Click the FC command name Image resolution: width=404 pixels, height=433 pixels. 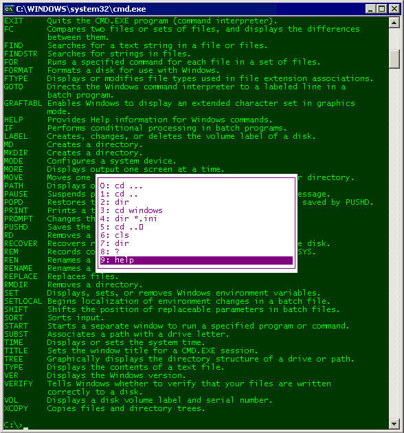click(9, 30)
